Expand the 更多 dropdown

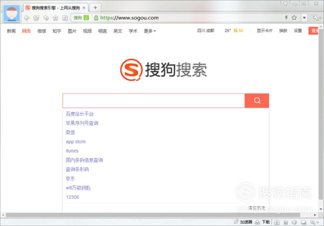[x=150, y=31]
